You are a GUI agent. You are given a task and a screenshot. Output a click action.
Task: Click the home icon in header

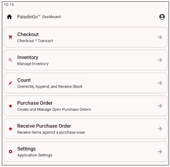tap(9, 17)
